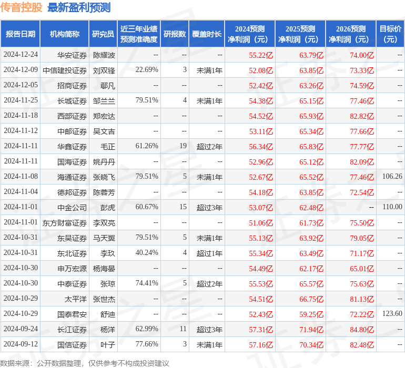Image resolution: width=405 pixels, height=368 pixels.
Task: Click analyst name 毛正
Action: (x=108, y=147)
